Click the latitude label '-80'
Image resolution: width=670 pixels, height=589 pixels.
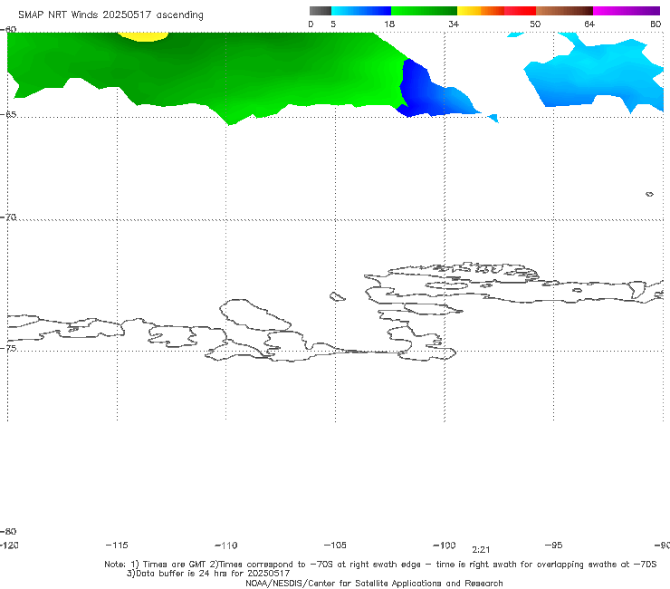8,531
